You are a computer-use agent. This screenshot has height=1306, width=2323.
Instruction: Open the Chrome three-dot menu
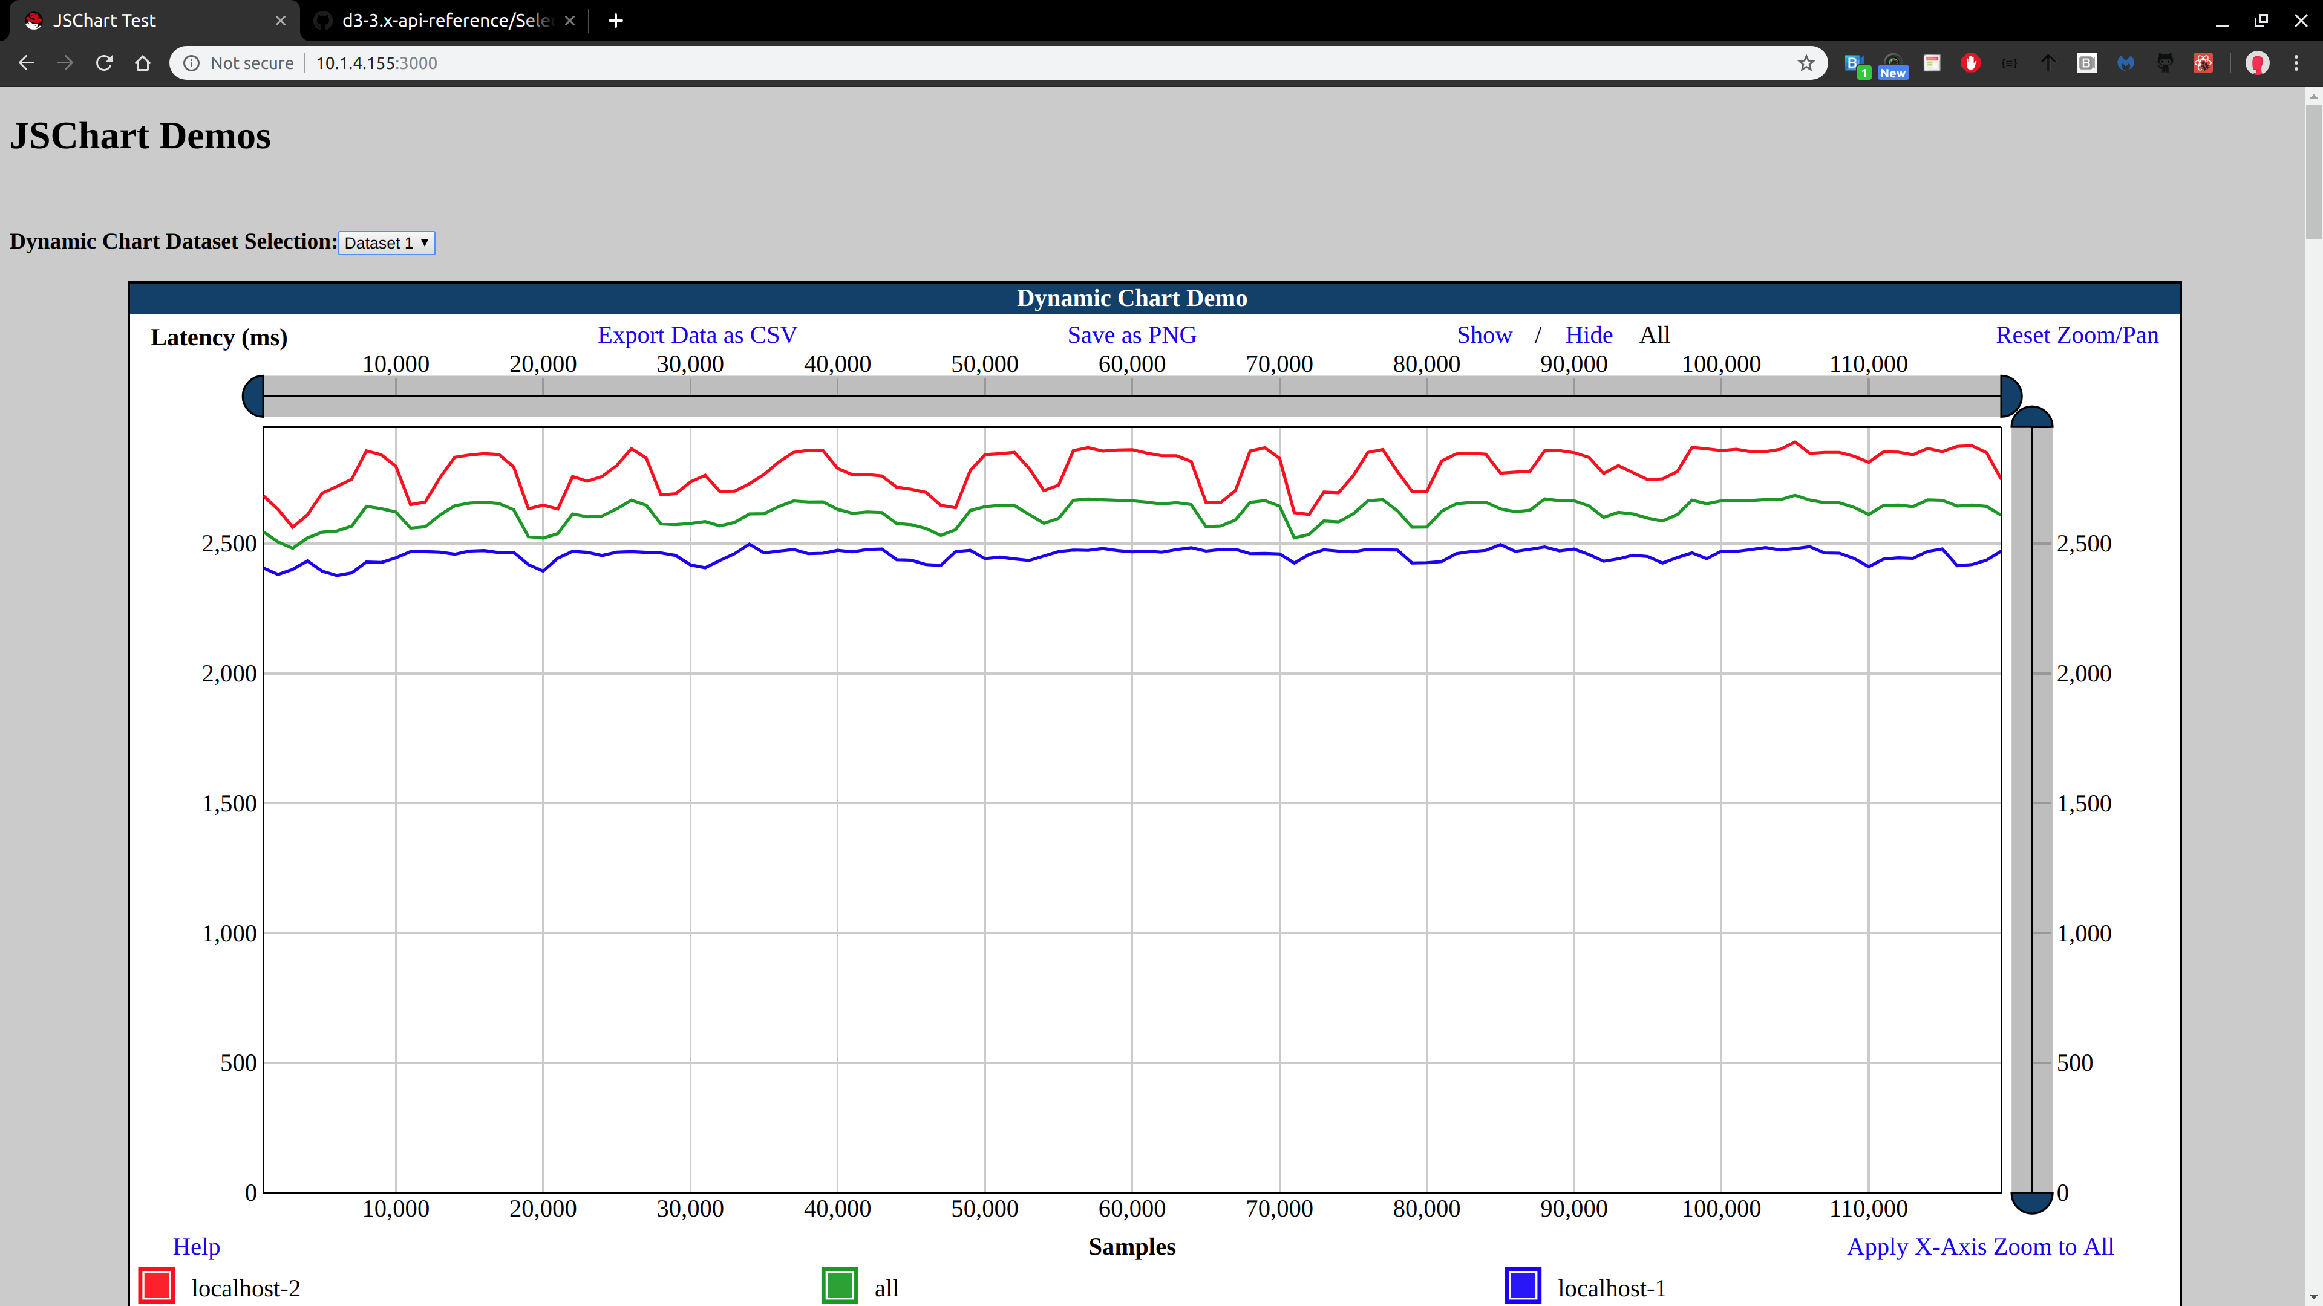[x=2296, y=63]
